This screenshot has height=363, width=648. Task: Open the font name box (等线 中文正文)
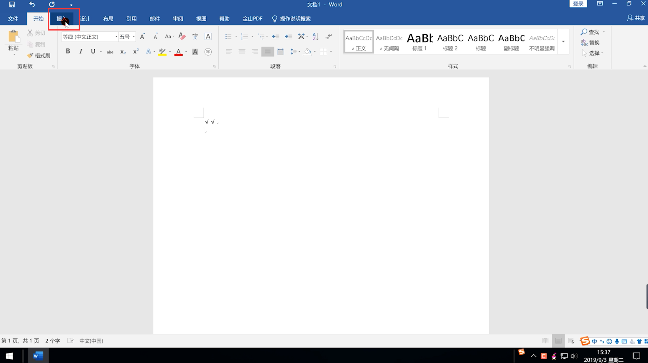pyautogui.click(x=89, y=37)
